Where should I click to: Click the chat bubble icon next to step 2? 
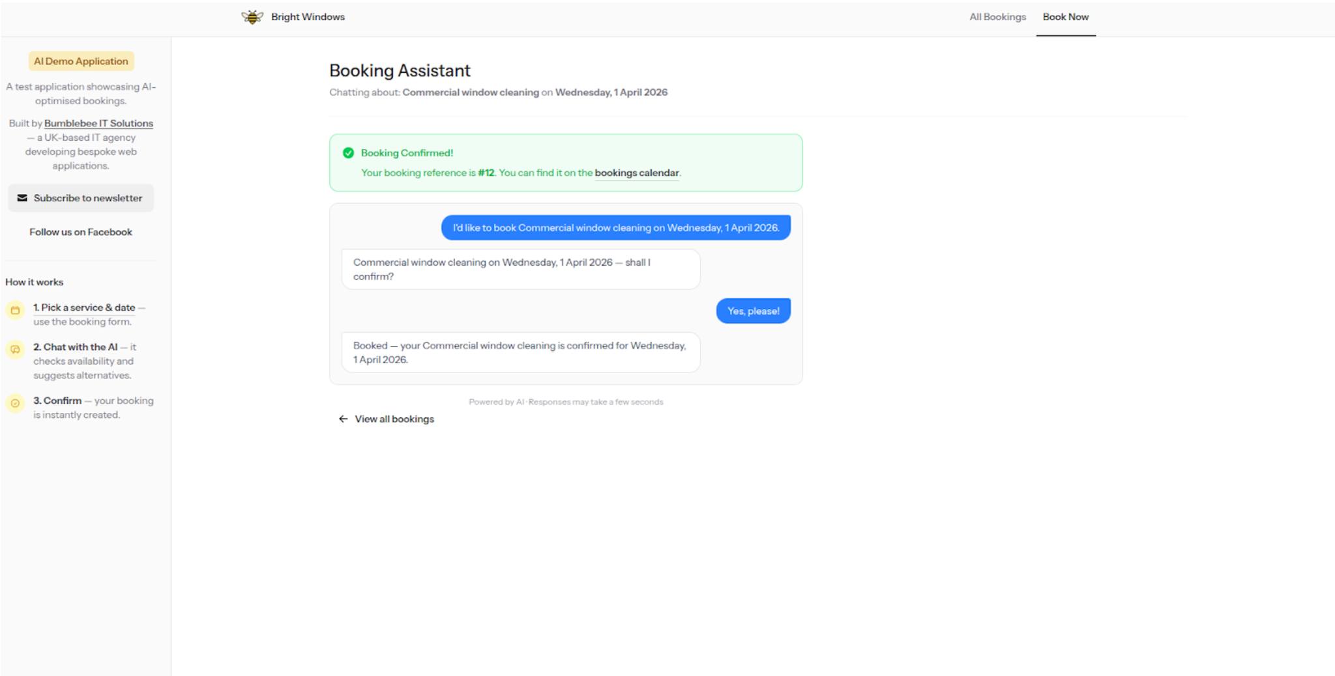[14, 350]
